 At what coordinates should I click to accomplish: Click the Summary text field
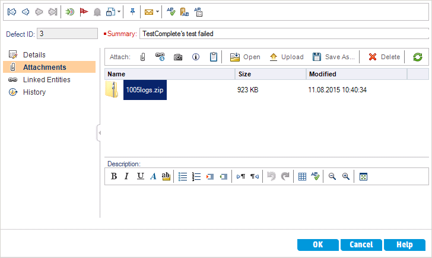(284, 34)
